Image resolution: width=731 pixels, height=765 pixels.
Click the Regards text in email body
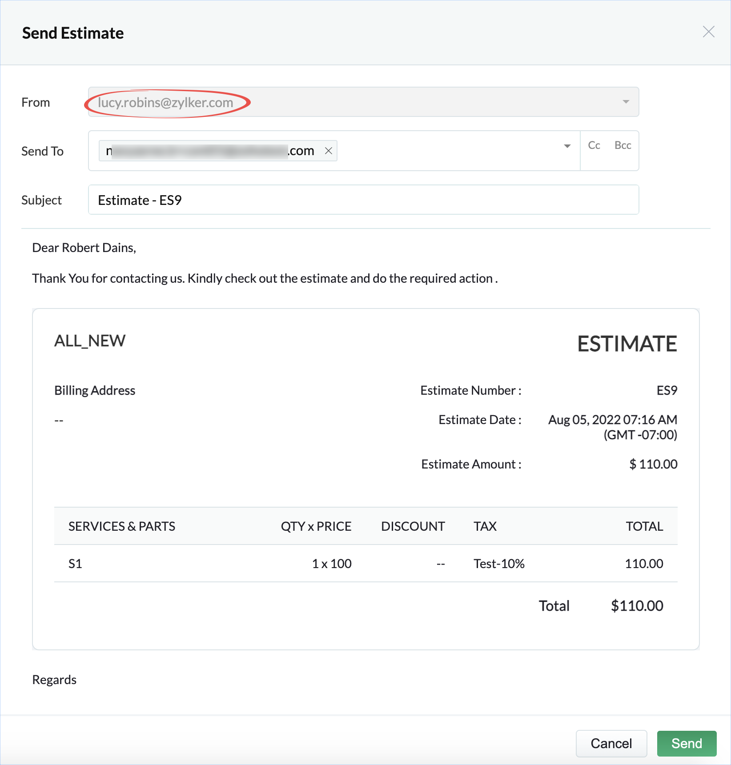coord(54,680)
